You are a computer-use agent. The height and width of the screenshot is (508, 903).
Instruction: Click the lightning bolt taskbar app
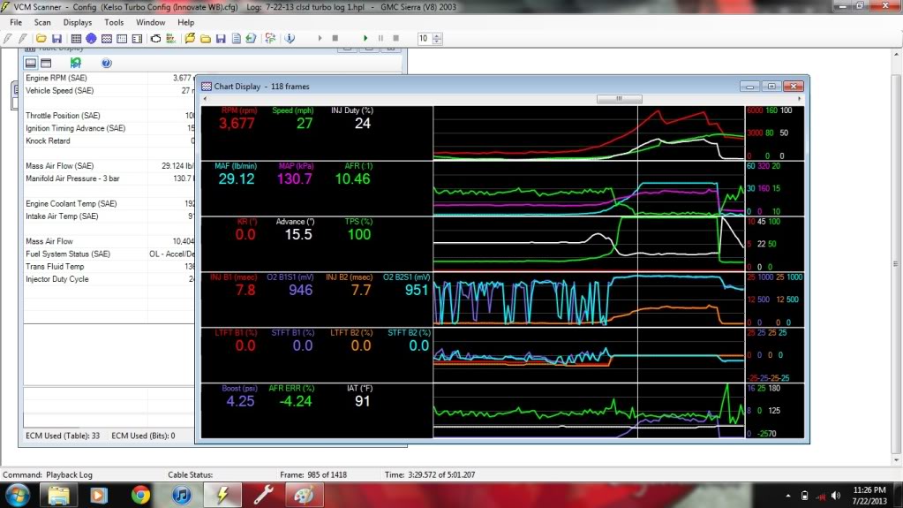(222, 495)
